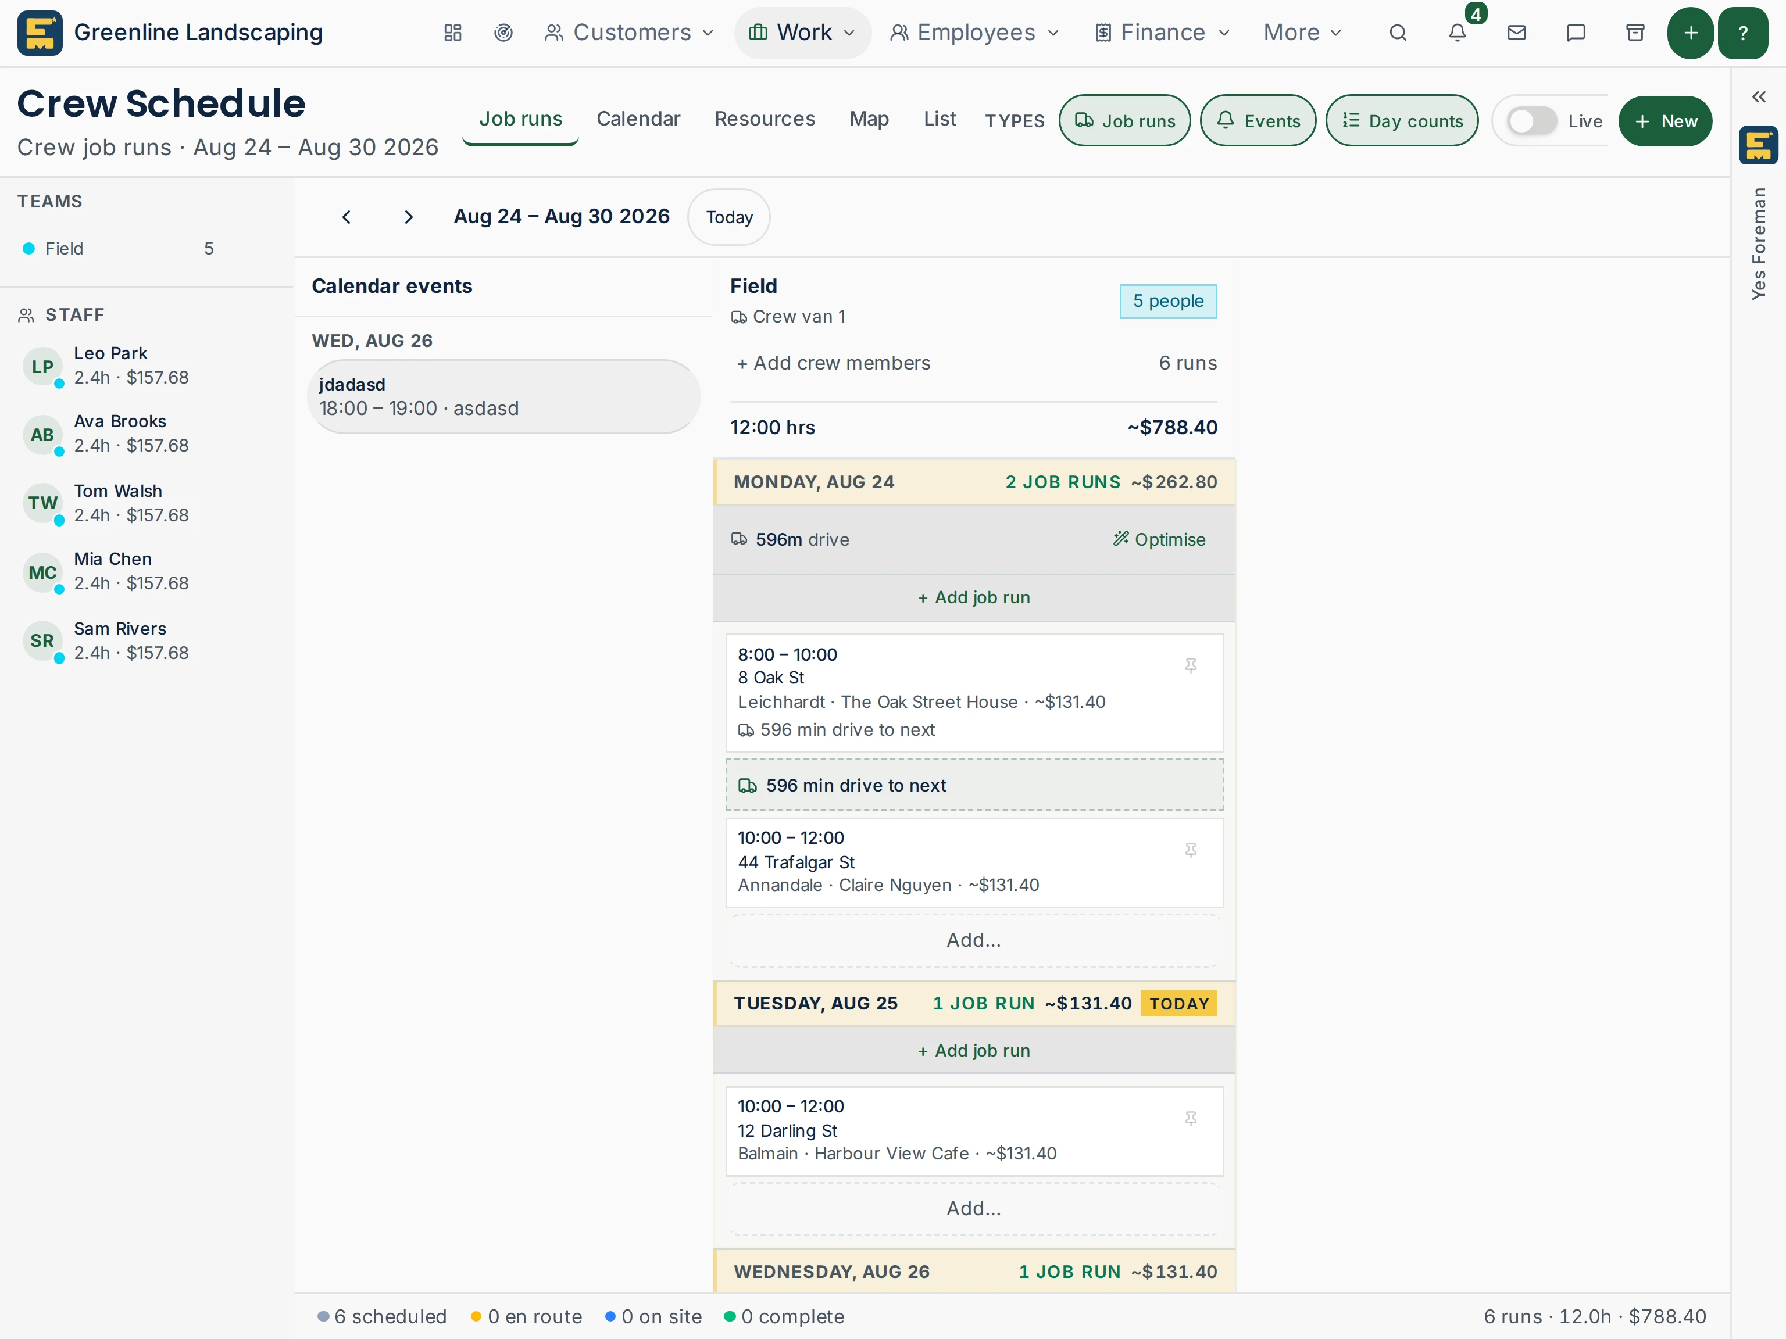This screenshot has height=1339, width=1786.
Task: Expand the Finance menu
Action: click(1162, 33)
